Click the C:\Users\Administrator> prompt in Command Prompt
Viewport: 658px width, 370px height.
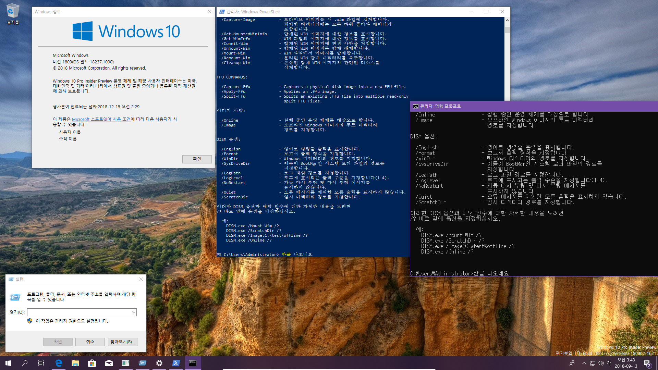coord(441,273)
